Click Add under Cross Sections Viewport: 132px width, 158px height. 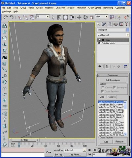tap(106, 142)
